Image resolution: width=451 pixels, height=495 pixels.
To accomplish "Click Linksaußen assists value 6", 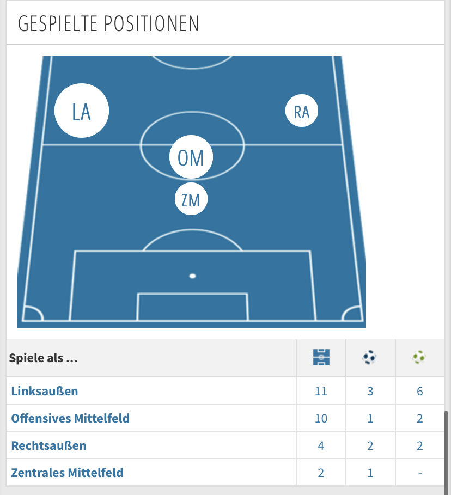I will [420, 392].
